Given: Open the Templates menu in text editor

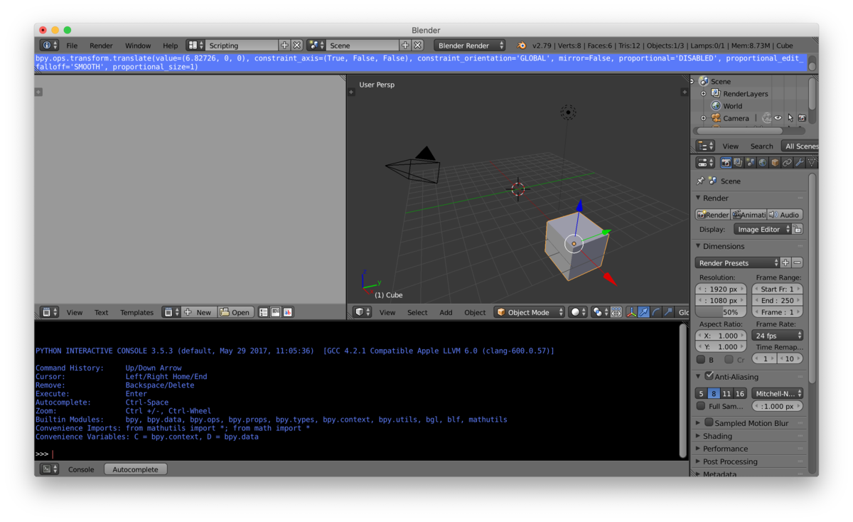Looking at the screenshot, I should (x=136, y=312).
